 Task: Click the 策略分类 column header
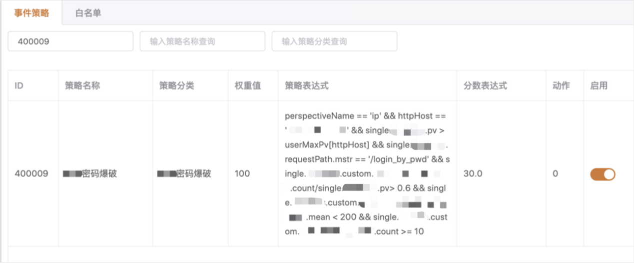tap(176, 85)
